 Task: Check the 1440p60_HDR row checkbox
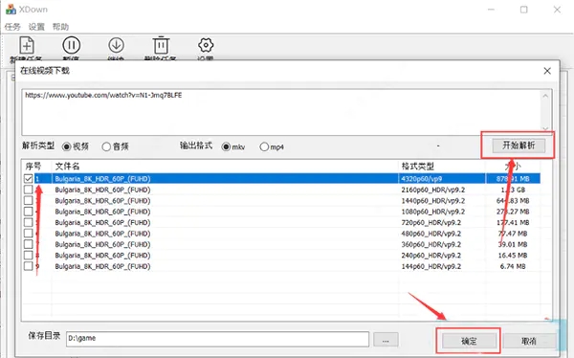click(28, 200)
